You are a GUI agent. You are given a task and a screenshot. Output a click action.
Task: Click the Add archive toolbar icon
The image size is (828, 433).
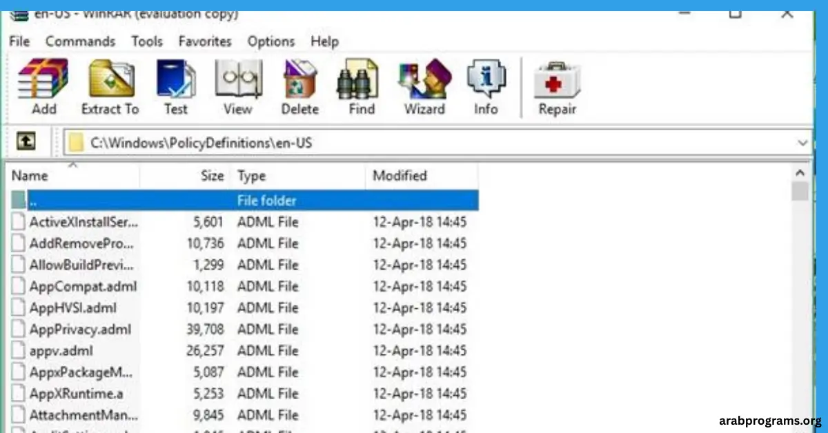point(43,79)
